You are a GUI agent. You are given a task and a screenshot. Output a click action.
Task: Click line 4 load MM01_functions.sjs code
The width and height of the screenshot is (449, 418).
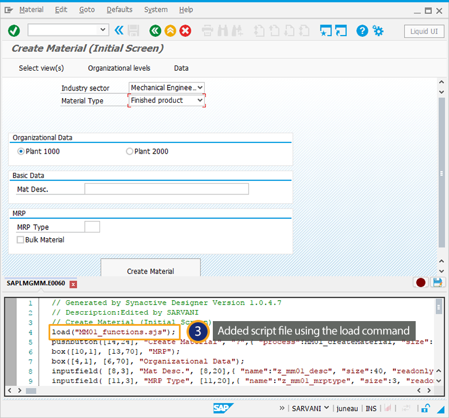[113, 332]
